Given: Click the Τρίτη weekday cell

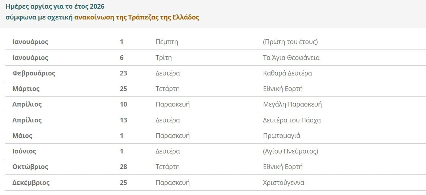Looking at the screenshot, I should pos(163,58).
